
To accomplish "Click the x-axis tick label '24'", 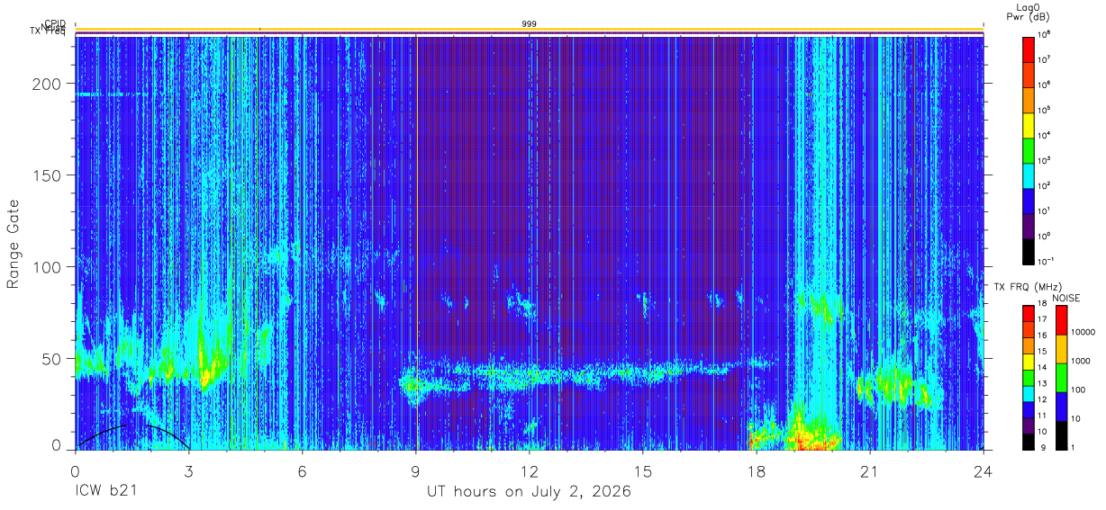I will click(x=983, y=471).
